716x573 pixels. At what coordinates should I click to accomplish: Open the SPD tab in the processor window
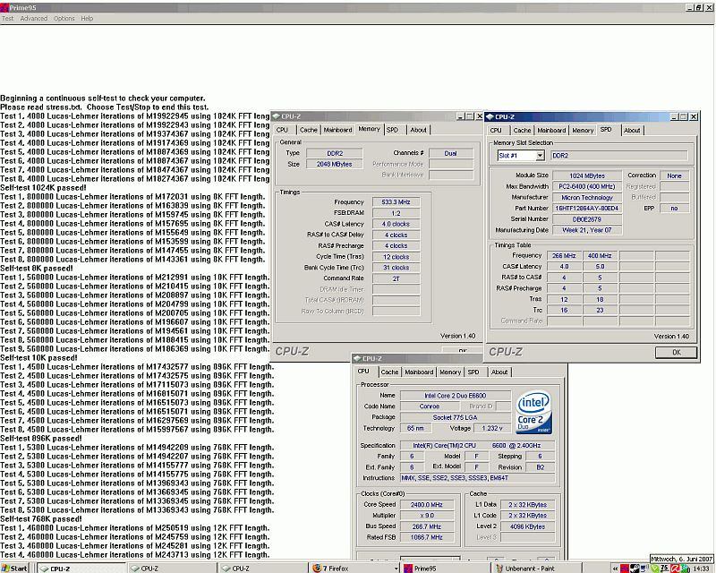pos(474,372)
